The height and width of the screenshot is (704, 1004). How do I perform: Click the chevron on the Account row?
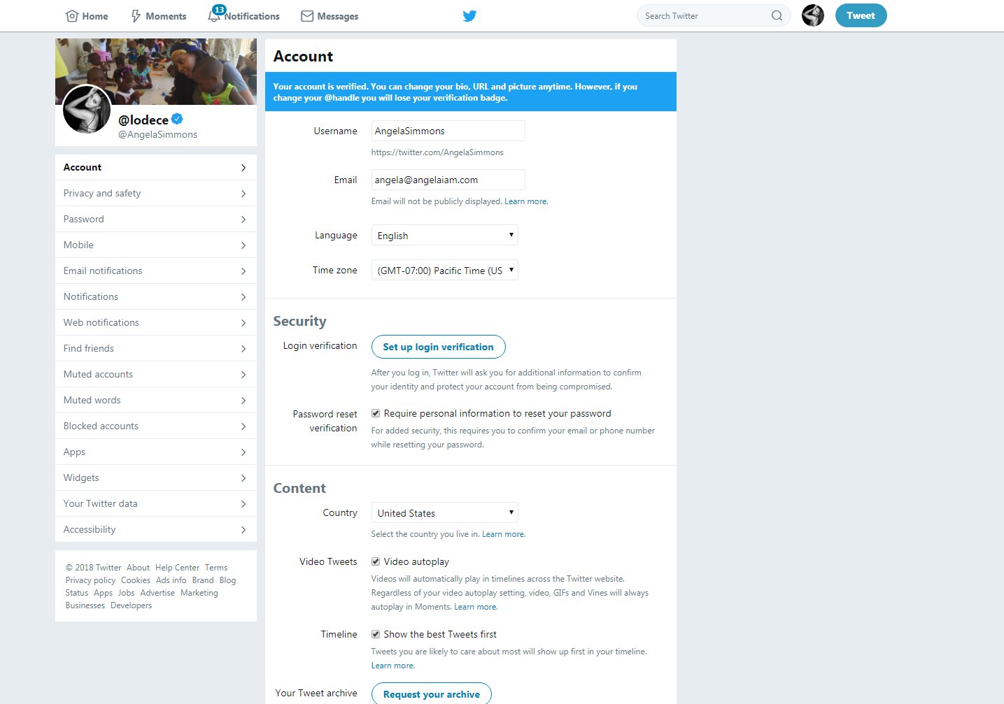pyautogui.click(x=243, y=168)
